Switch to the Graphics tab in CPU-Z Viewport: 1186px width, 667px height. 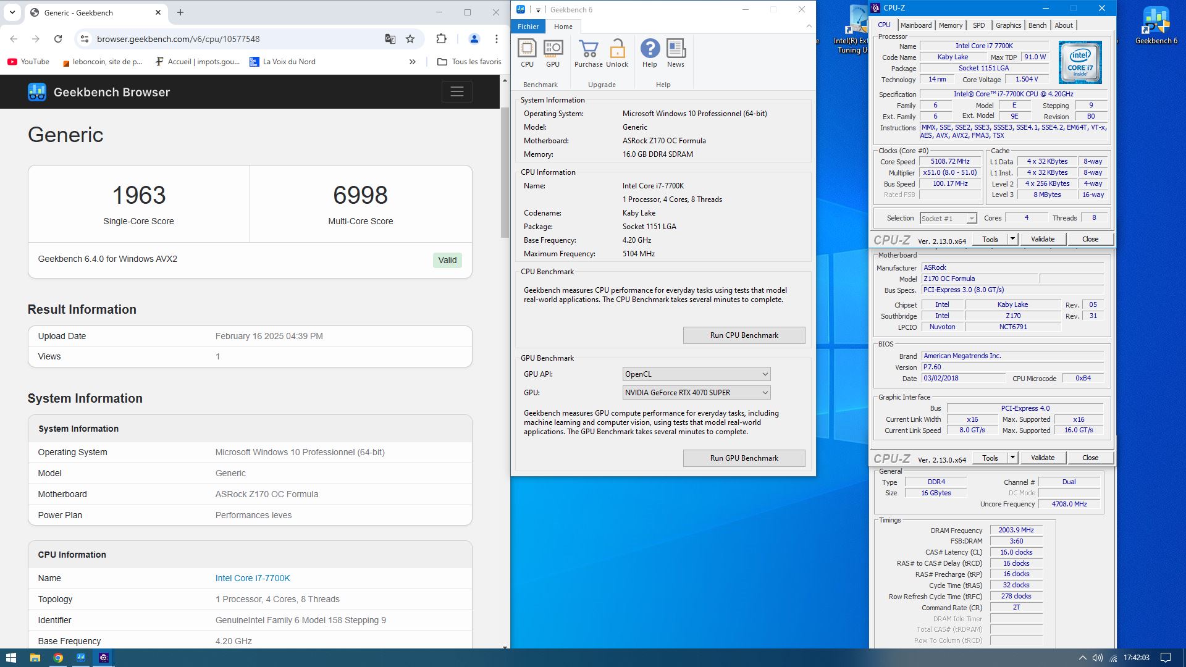(x=1008, y=25)
